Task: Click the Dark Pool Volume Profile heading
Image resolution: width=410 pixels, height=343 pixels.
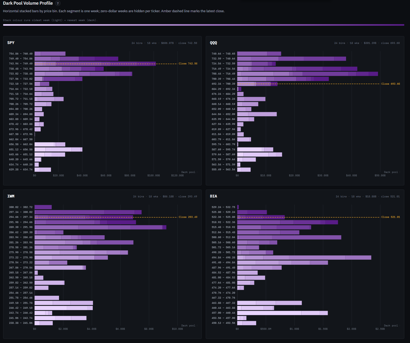Action: pos(28,3)
